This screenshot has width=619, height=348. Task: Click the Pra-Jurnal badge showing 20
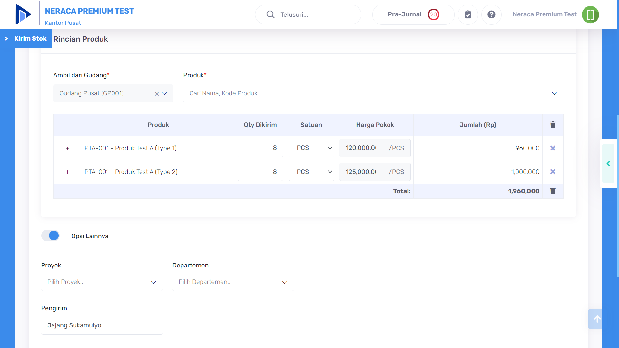pyautogui.click(x=434, y=15)
